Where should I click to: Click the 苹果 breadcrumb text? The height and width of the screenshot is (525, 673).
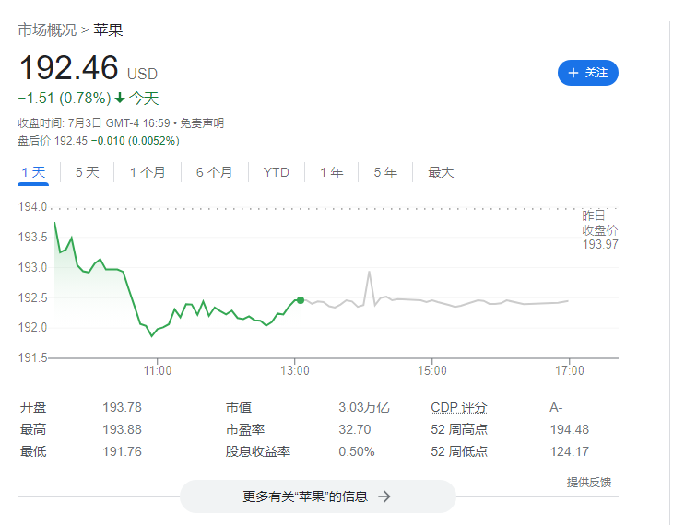[108, 30]
